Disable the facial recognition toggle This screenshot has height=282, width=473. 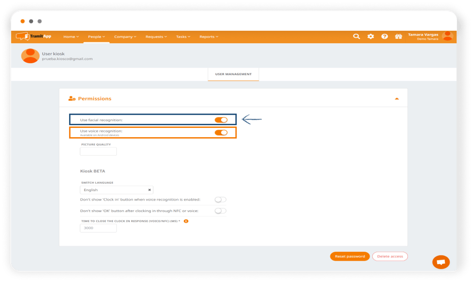coord(221,120)
